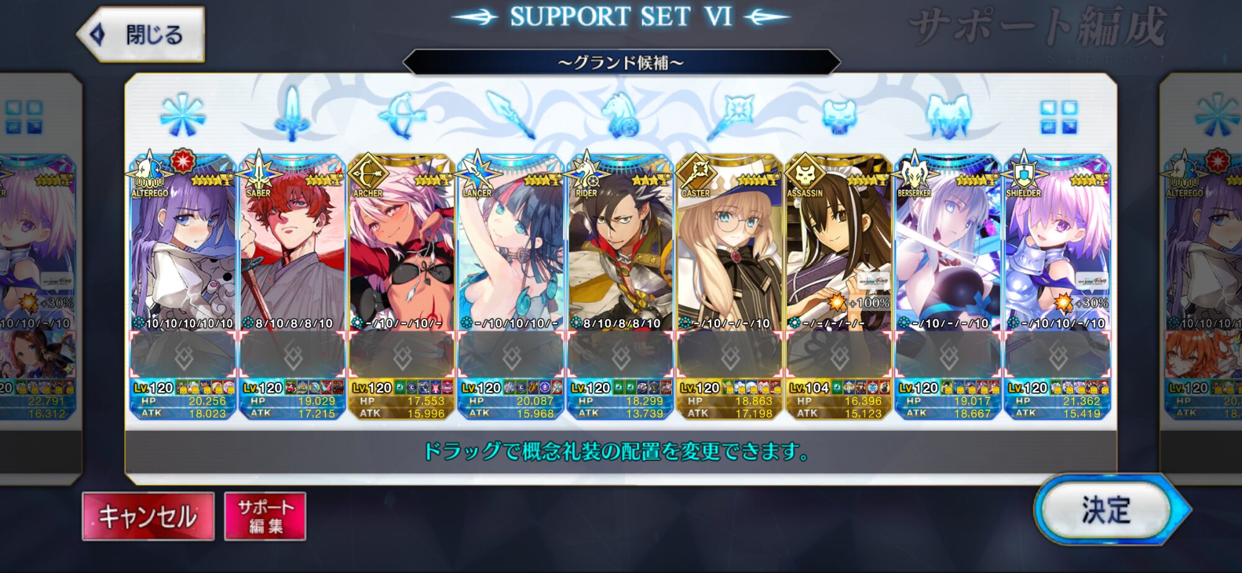Viewport: 1242px width, 573px height.
Task: Open the サポート編集 support edit button
Action: click(x=265, y=517)
